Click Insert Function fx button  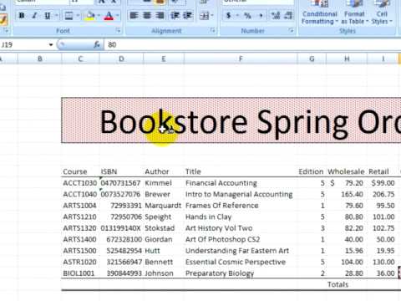point(97,44)
